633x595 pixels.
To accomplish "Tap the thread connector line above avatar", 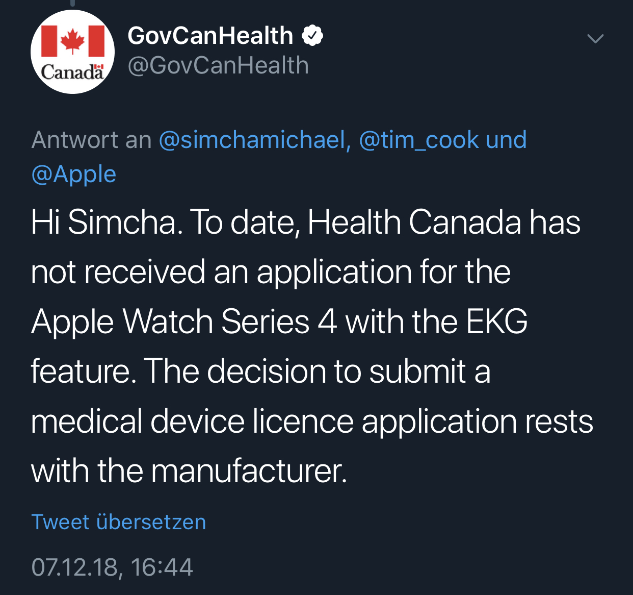I will [72, 3].
